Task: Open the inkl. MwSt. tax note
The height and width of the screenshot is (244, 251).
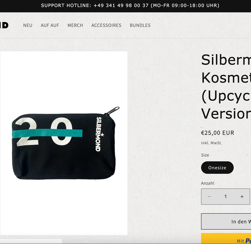Action: pyautogui.click(x=212, y=143)
